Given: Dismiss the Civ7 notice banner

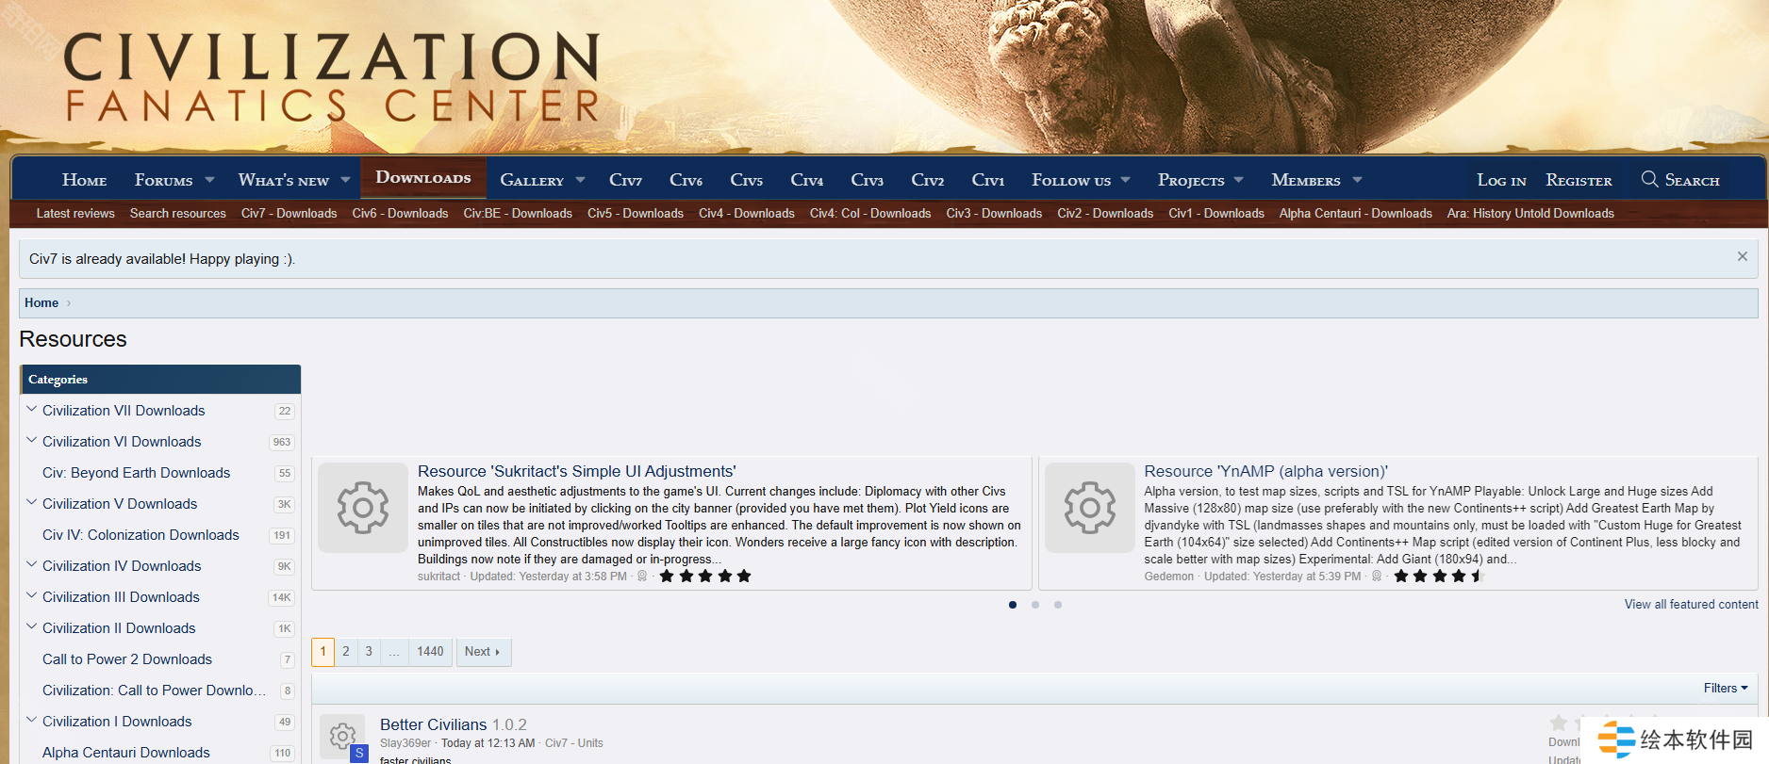Looking at the screenshot, I should tap(1742, 256).
